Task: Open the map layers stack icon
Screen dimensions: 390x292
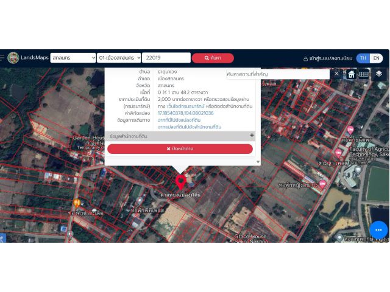Action: tap(379, 74)
